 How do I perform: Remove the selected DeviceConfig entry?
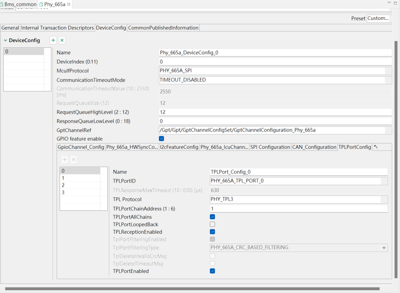tap(62, 40)
